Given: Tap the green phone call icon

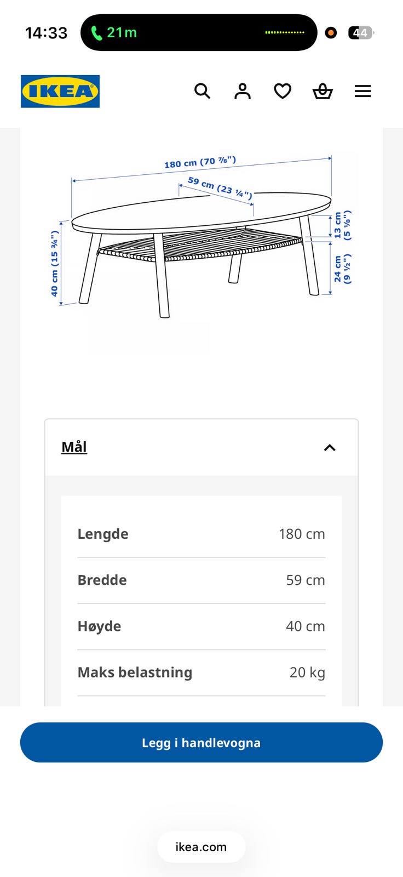Looking at the screenshot, I should (96, 33).
